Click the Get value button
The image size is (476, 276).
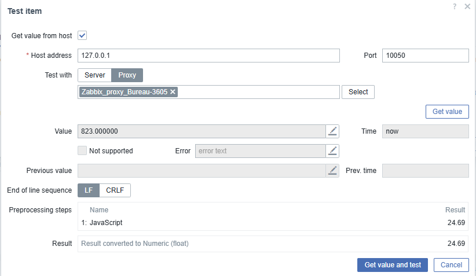(447, 112)
